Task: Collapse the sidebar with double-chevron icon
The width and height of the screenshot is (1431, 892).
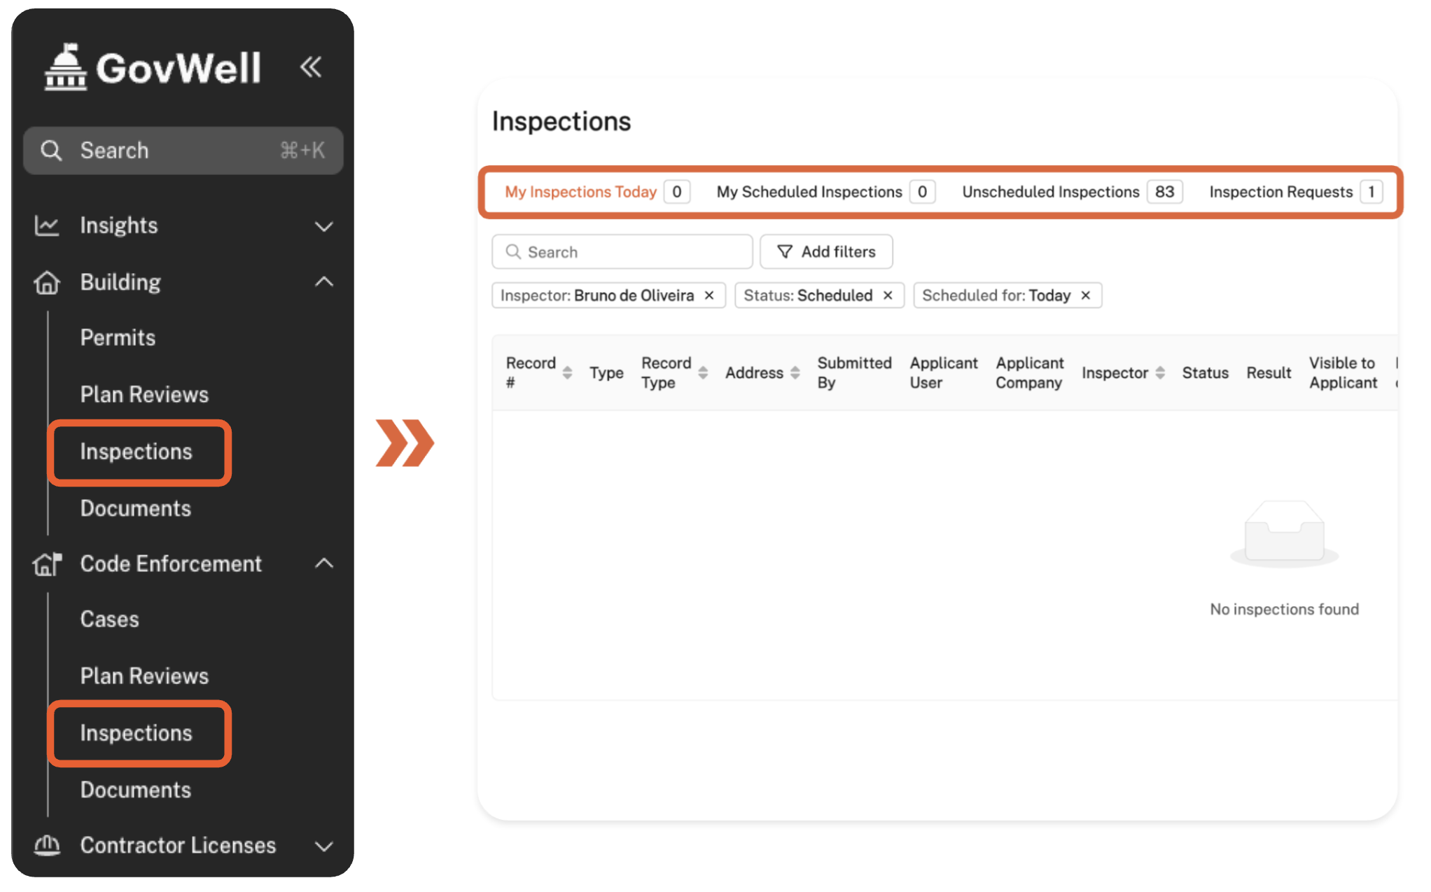Action: pos(310,67)
